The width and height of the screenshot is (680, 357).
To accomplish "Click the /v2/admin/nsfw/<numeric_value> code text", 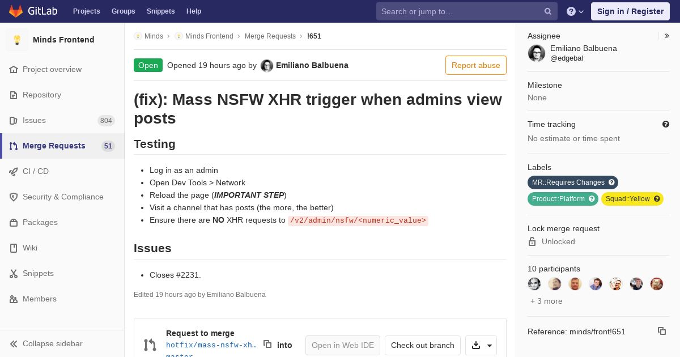I will (358, 220).
